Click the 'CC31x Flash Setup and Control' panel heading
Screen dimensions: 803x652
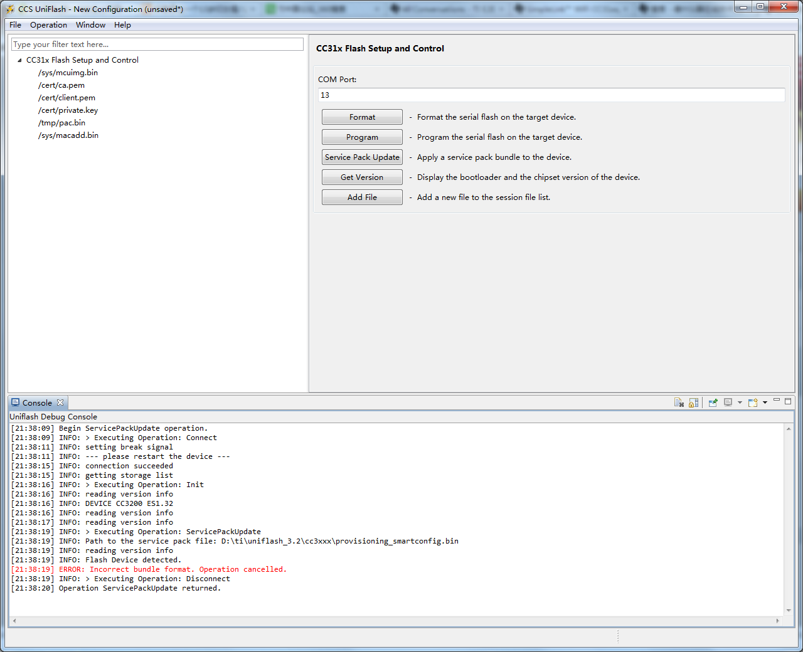click(380, 48)
